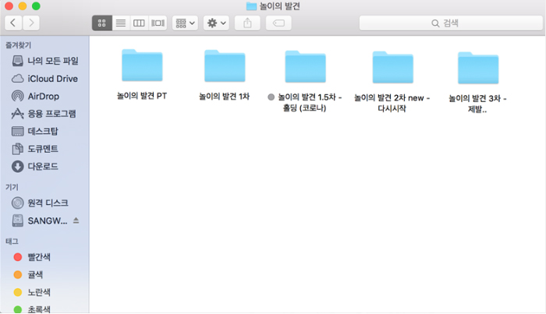Select 응용 프로그램 in the sidebar

click(x=51, y=114)
